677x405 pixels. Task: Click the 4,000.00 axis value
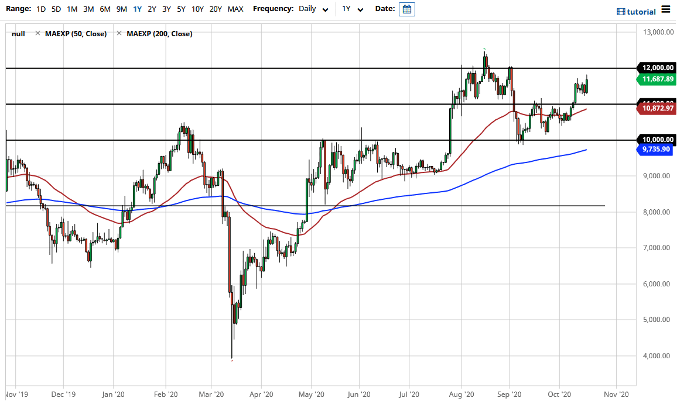click(657, 356)
